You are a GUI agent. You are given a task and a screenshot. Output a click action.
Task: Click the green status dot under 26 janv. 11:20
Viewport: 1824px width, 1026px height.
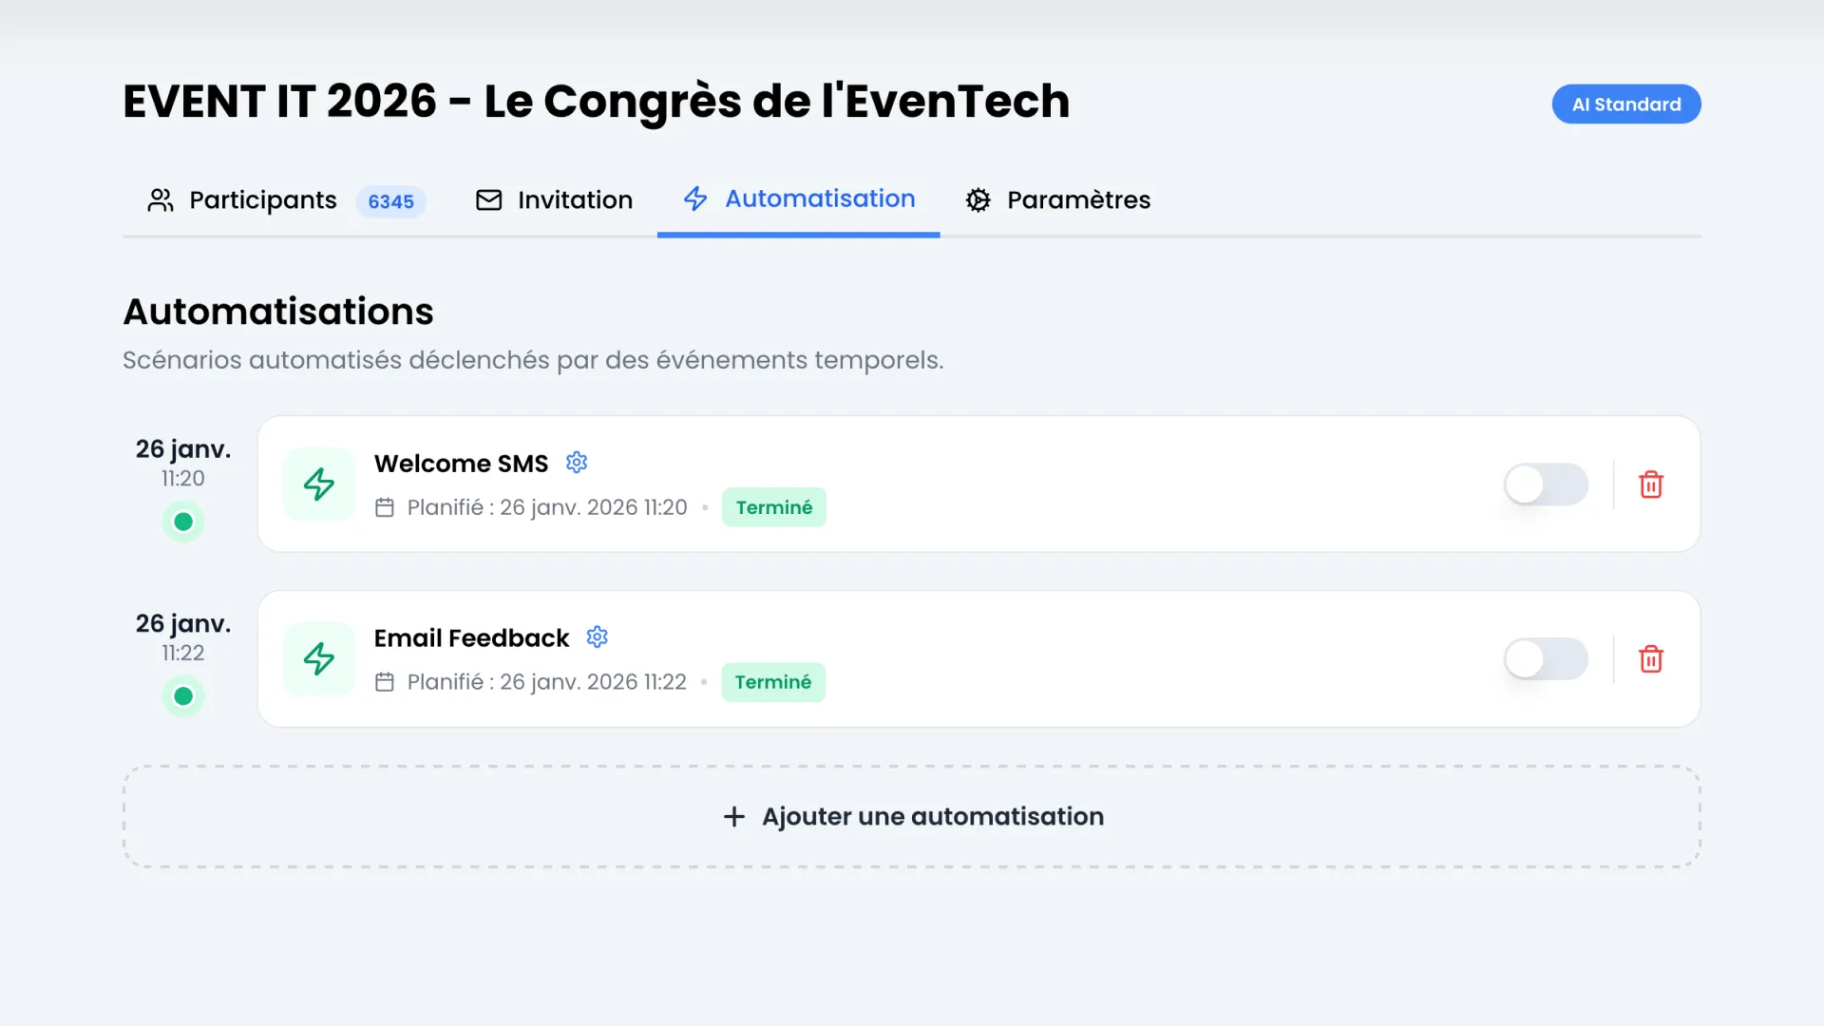pyautogui.click(x=183, y=522)
